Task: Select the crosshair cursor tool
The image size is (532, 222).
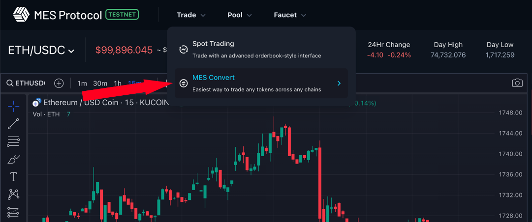Action: click(x=14, y=106)
